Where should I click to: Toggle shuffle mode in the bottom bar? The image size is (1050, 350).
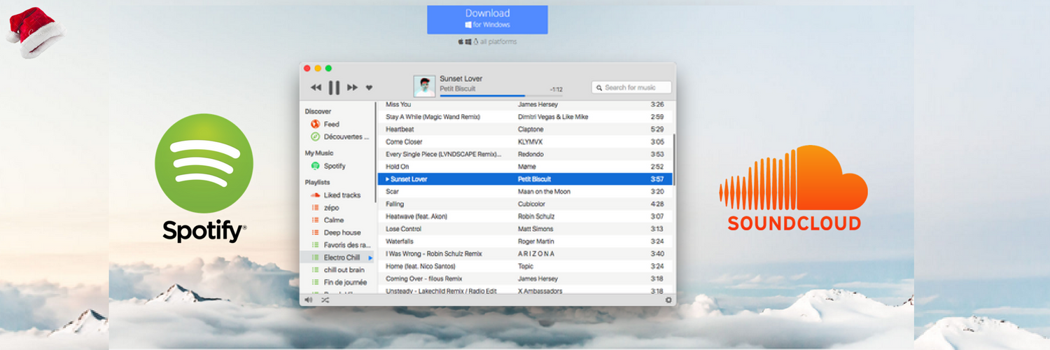[325, 300]
